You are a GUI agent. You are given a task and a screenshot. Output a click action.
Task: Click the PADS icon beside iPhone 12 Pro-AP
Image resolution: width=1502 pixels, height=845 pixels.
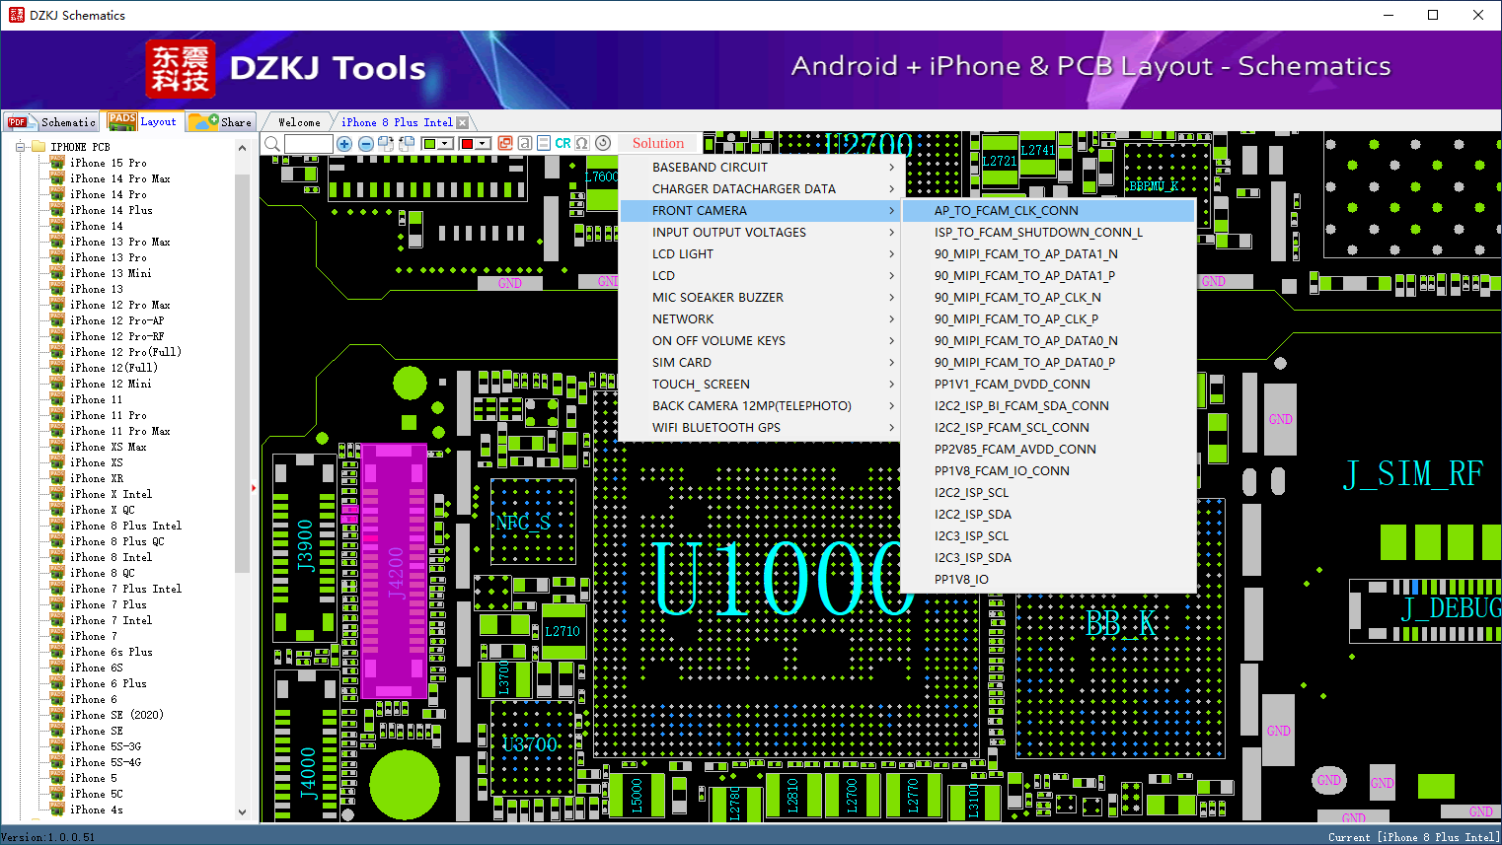(57, 320)
